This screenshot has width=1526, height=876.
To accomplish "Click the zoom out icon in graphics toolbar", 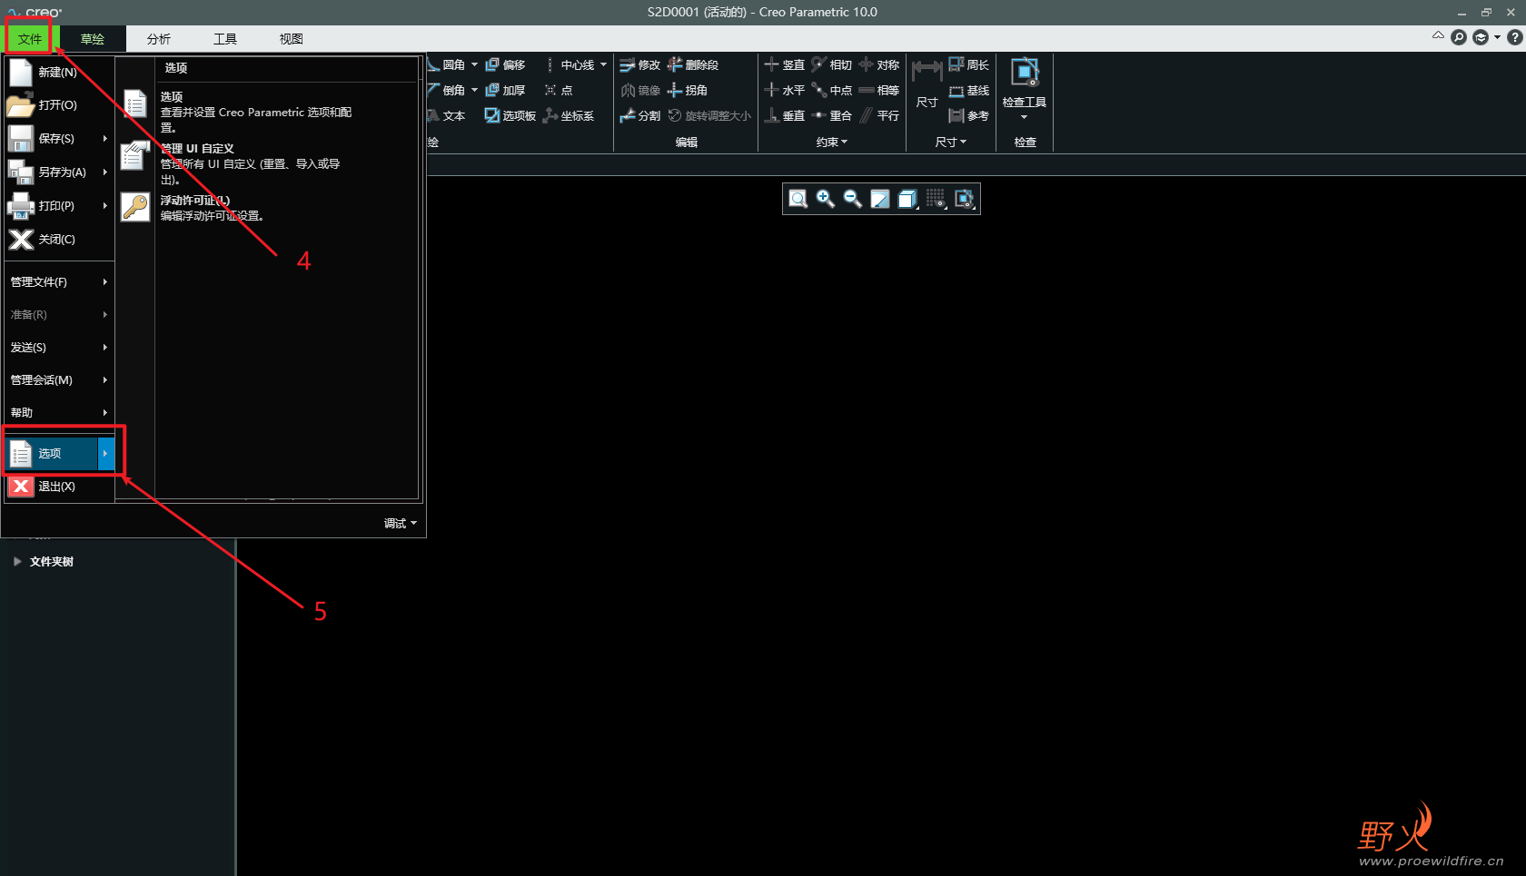I will click(x=852, y=199).
